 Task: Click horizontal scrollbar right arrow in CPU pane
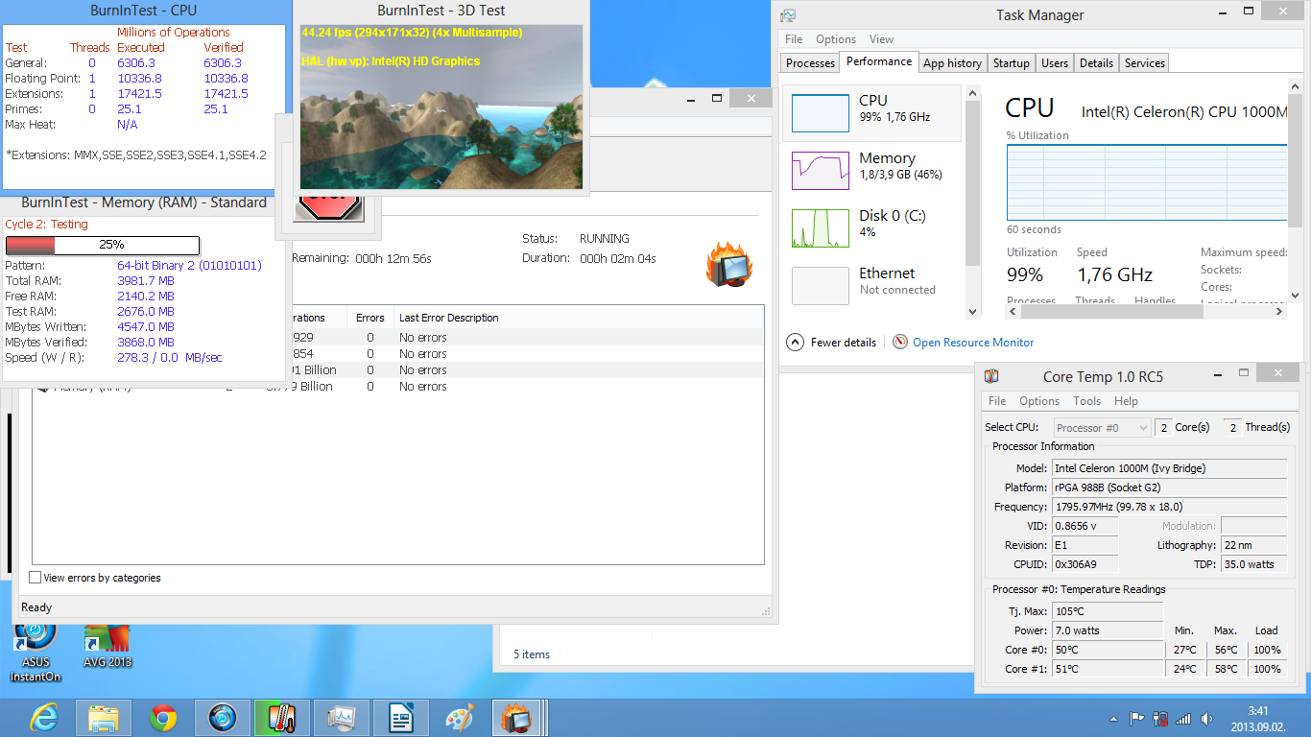pyautogui.click(x=1279, y=310)
